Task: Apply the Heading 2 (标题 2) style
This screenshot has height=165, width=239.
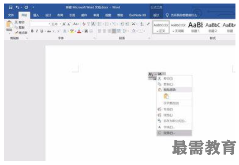Action: [213, 28]
